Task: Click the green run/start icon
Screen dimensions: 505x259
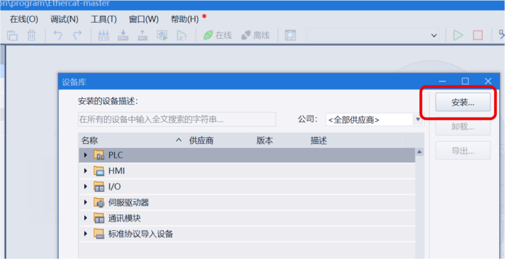Action: [x=458, y=35]
